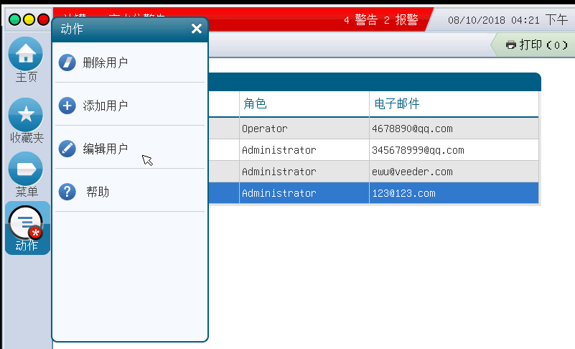
Task: Click the eraser icon for 删除用户
Action: click(x=67, y=62)
